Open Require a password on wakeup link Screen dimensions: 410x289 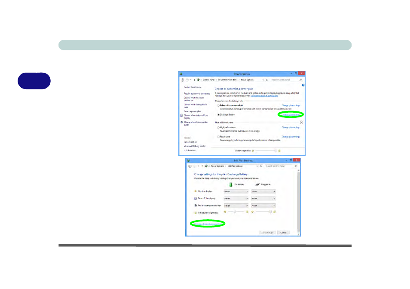(x=197, y=94)
